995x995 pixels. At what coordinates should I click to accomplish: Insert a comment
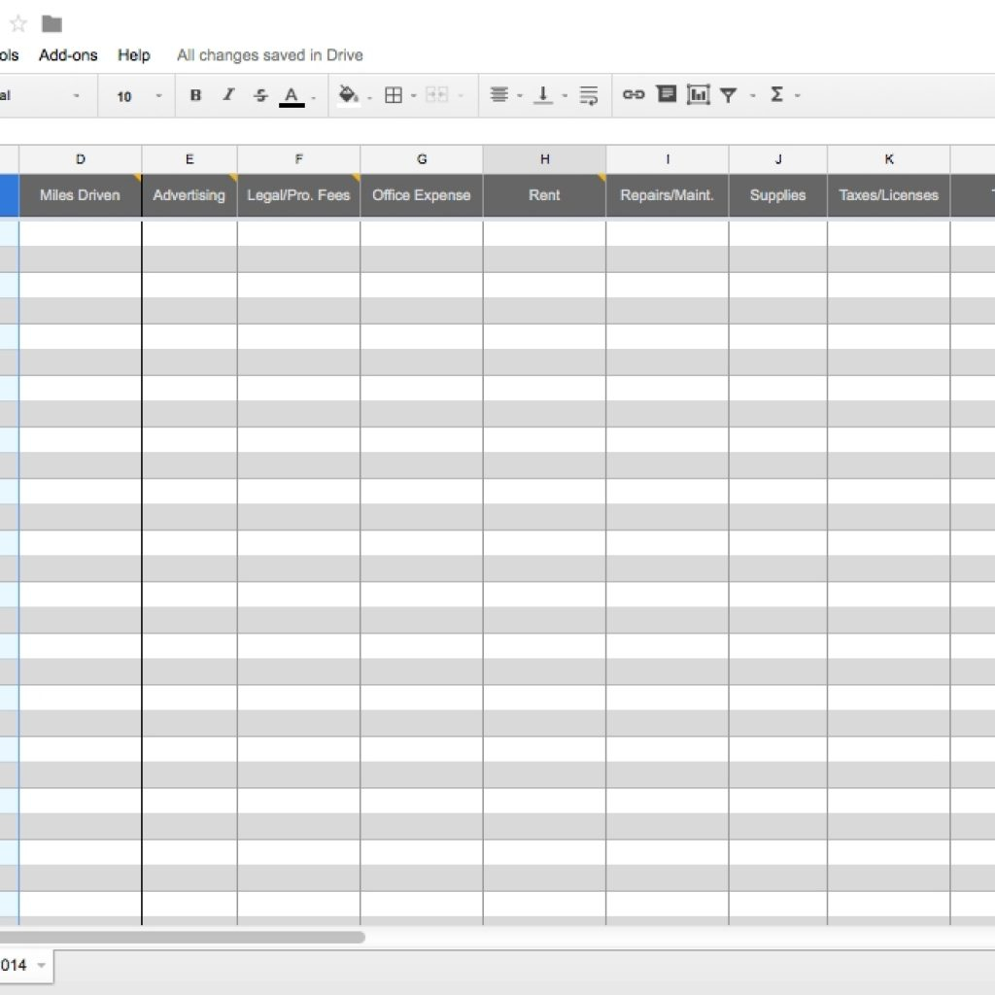(x=667, y=94)
